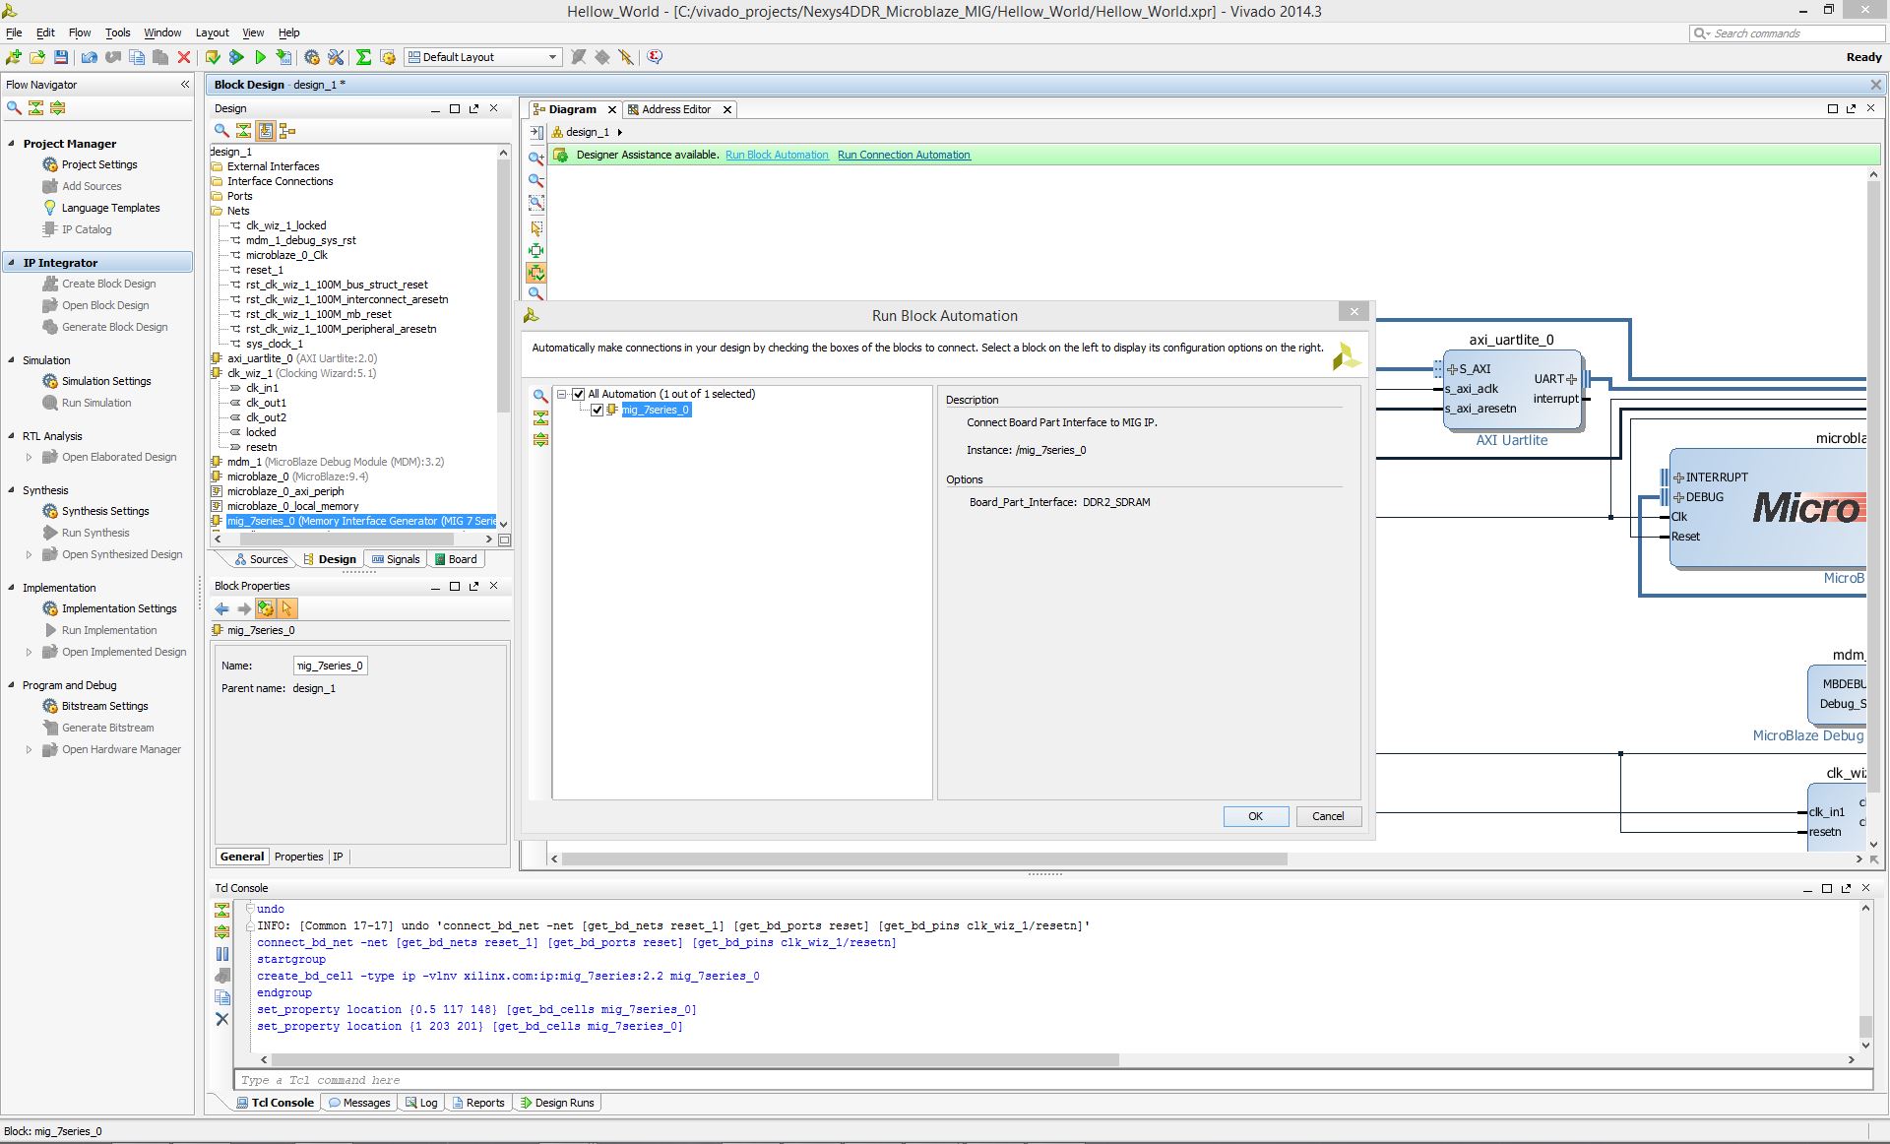Open the Default Layout dropdown
This screenshot has height=1144, width=1890.
483,57
